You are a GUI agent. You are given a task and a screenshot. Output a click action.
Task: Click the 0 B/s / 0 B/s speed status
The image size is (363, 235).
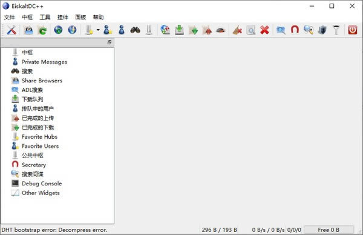[268, 230]
